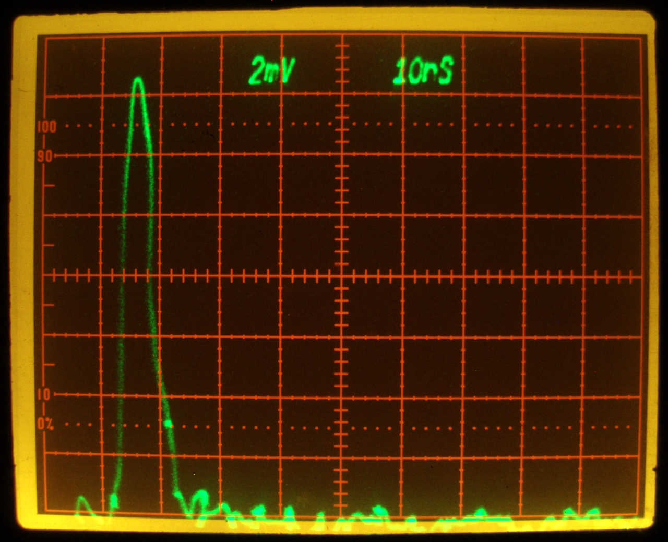Click the 10 graticule label

pyautogui.click(x=44, y=395)
